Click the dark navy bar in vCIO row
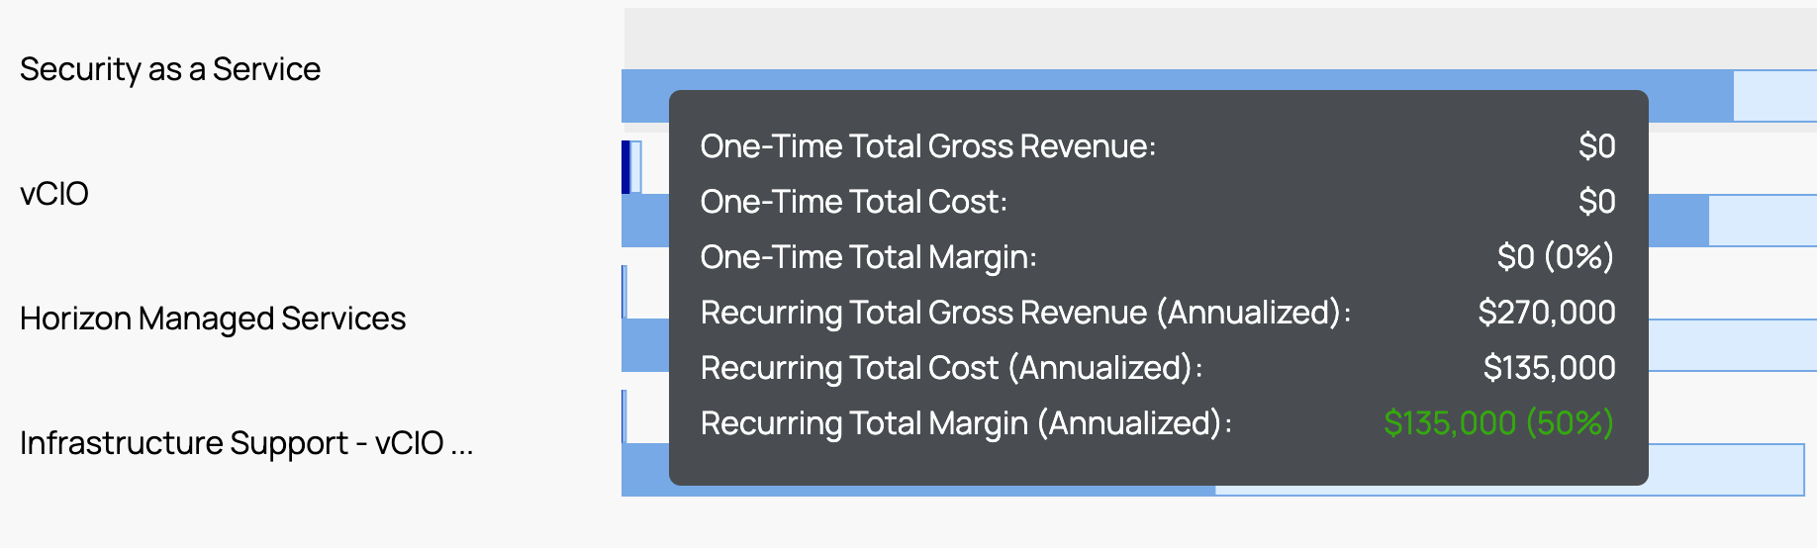Viewport: 1817px width, 548px height. pyautogui.click(x=625, y=167)
